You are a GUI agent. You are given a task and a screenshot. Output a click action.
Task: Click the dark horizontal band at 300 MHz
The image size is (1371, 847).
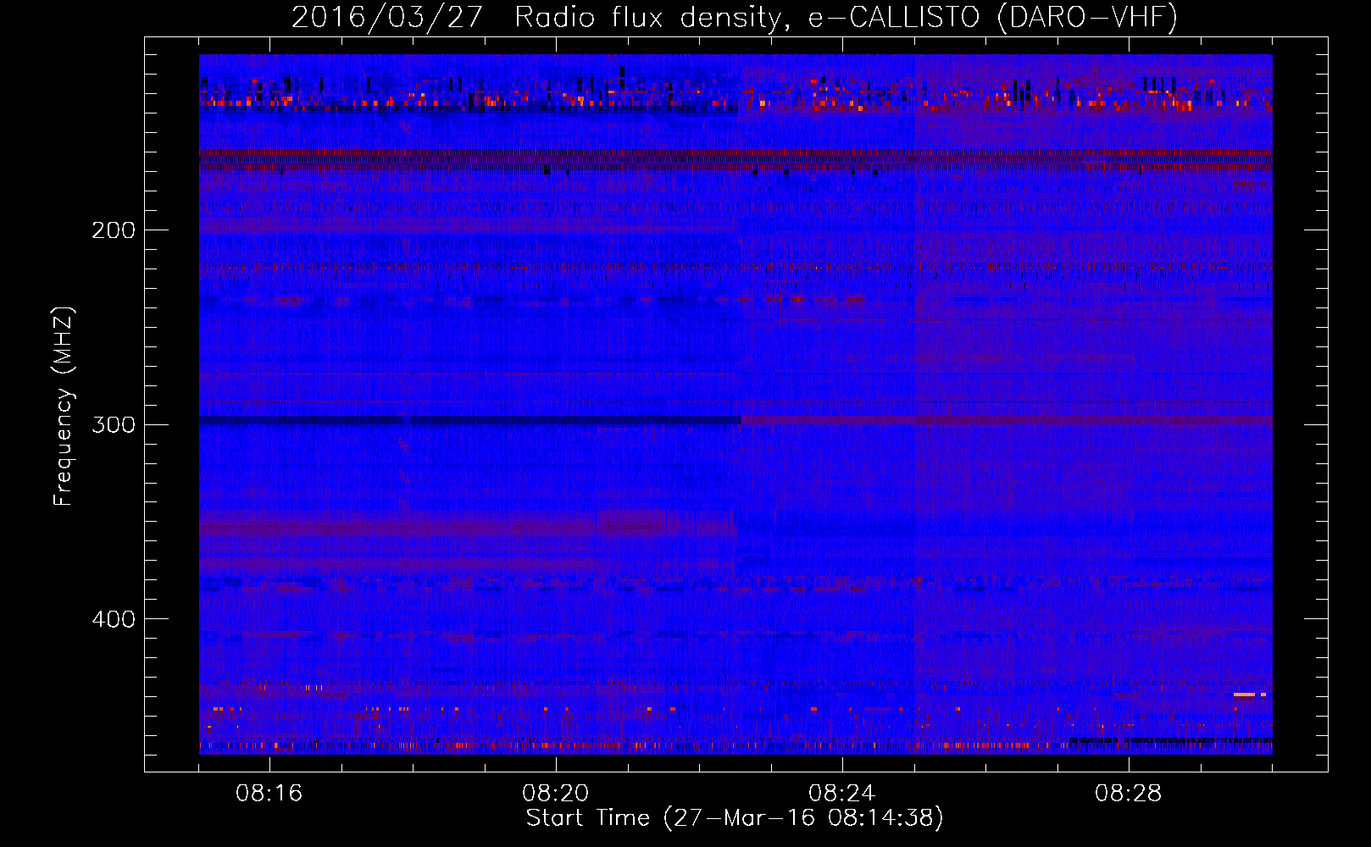click(470, 421)
